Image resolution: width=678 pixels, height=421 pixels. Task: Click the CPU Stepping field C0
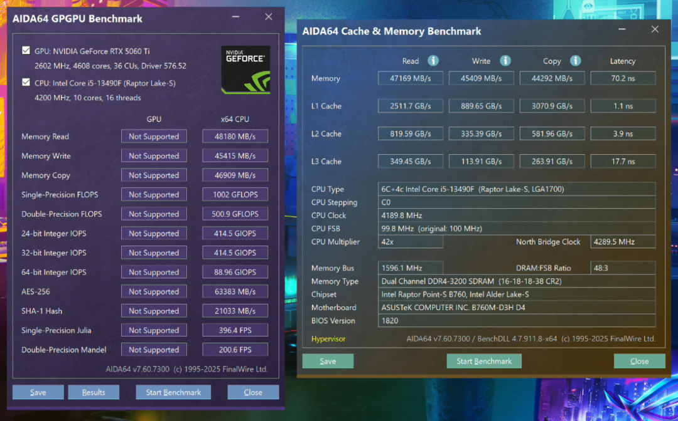(517, 202)
